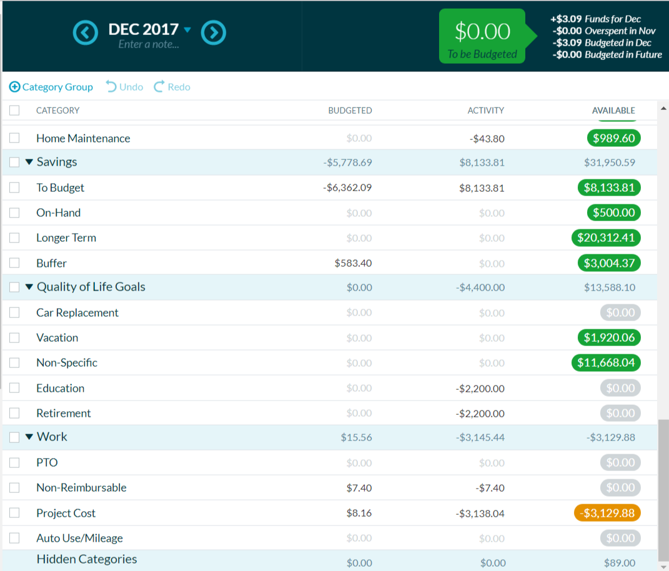This screenshot has height=571, width=669.
Task: Click the CATEGORY column header
Action: tap(57, 111)
